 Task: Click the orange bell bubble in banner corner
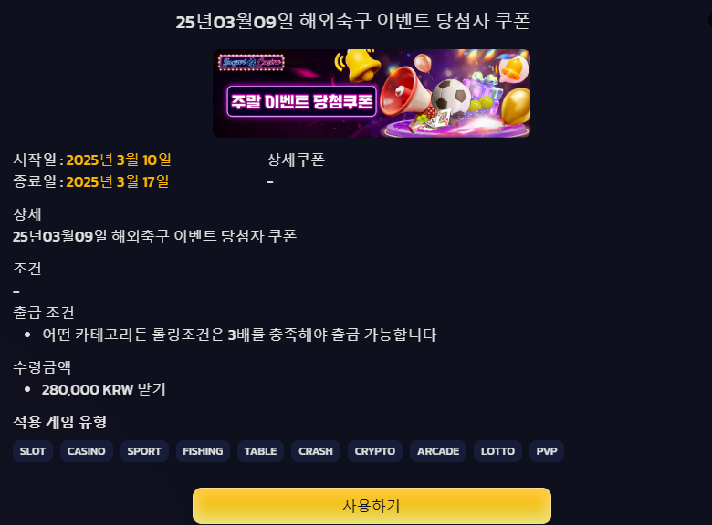point(514,69)
